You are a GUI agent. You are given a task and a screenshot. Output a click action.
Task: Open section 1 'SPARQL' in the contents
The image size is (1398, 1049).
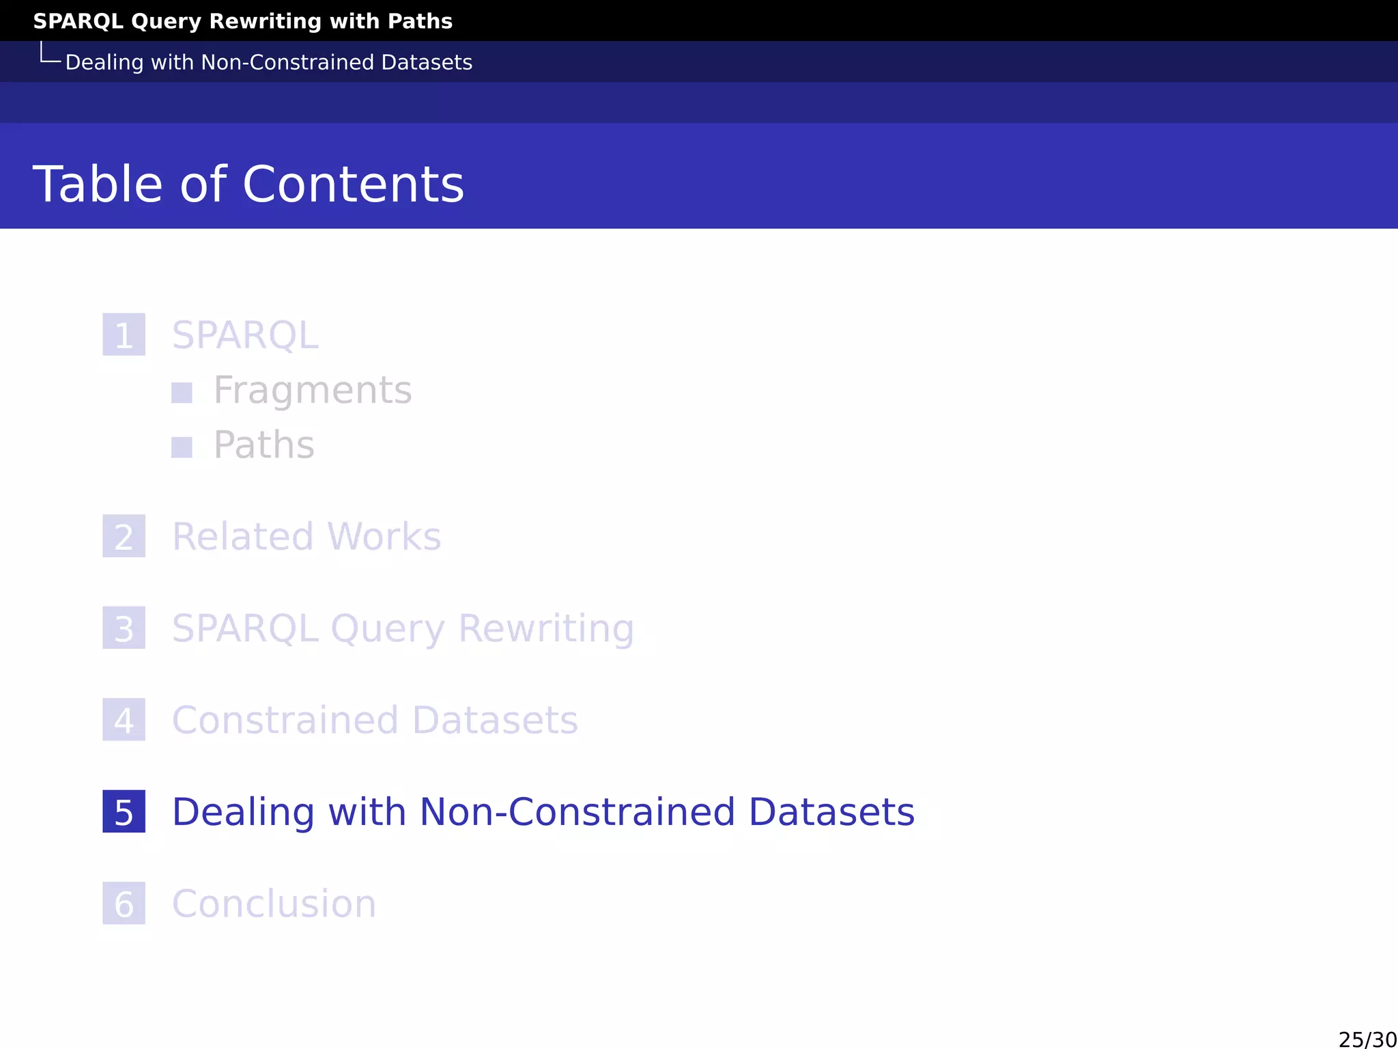click(x=245, y=335)
